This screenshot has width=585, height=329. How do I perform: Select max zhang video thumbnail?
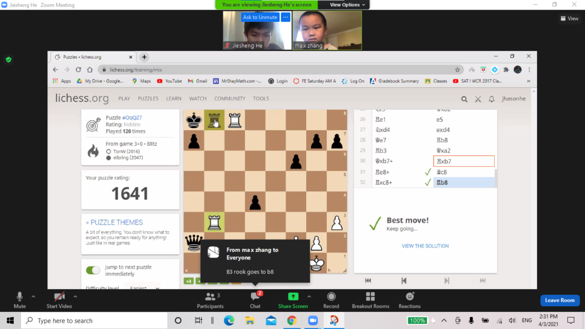click(x=327, y=30)
